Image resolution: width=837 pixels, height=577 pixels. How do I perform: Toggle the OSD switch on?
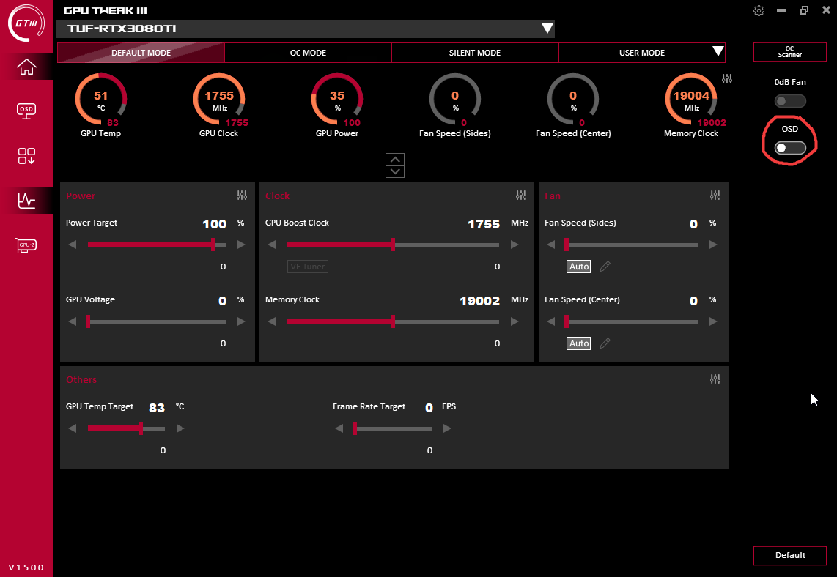pos(790,148)
